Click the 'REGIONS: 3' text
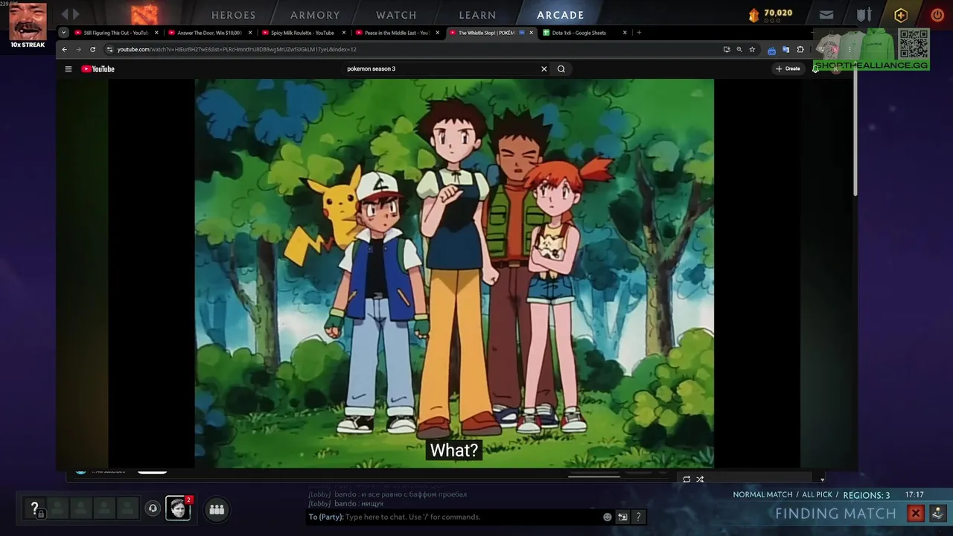Viewport: 953px width, 536px height. pos(866,495)
